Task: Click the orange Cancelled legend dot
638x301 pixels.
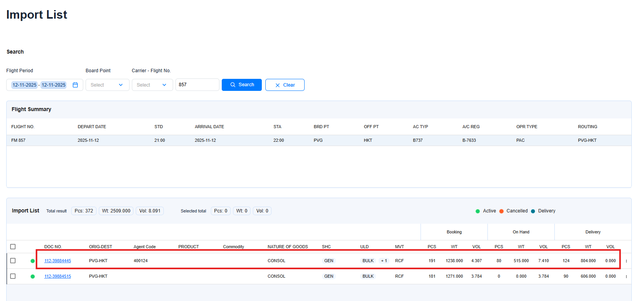Action: (x=501, y=211)
